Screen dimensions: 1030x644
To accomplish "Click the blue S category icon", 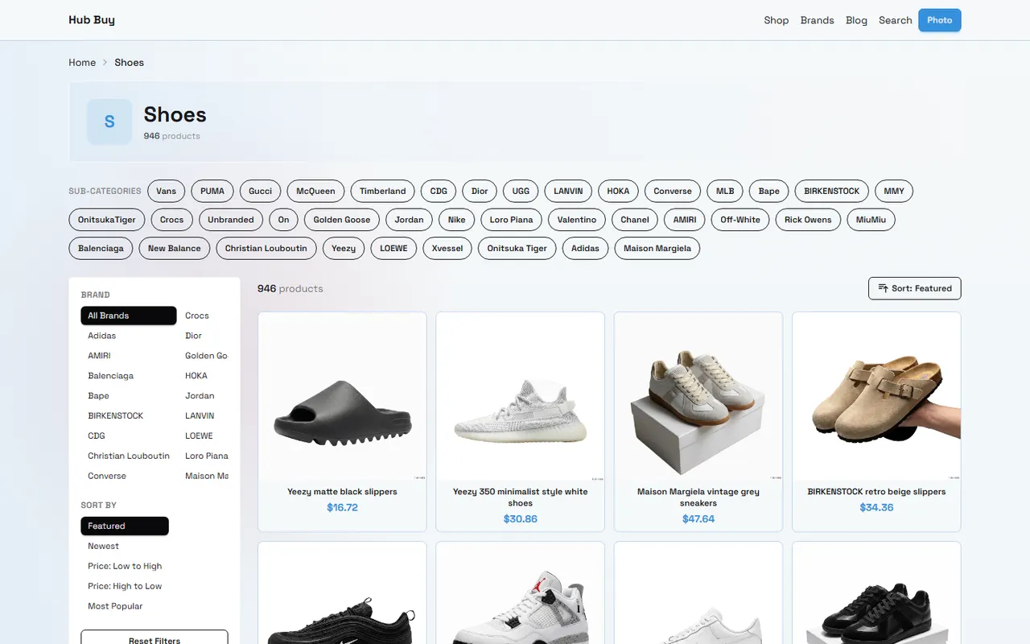I will click(109, 122).
